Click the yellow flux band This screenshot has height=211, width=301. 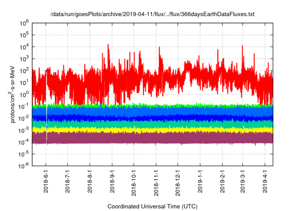tap(152, 130)
